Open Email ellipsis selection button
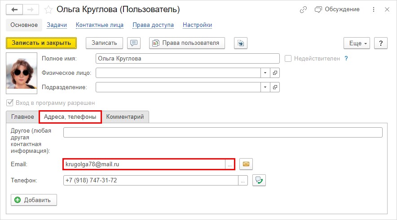The width and height of the screenshot is (397, 220). click(229, 164)
